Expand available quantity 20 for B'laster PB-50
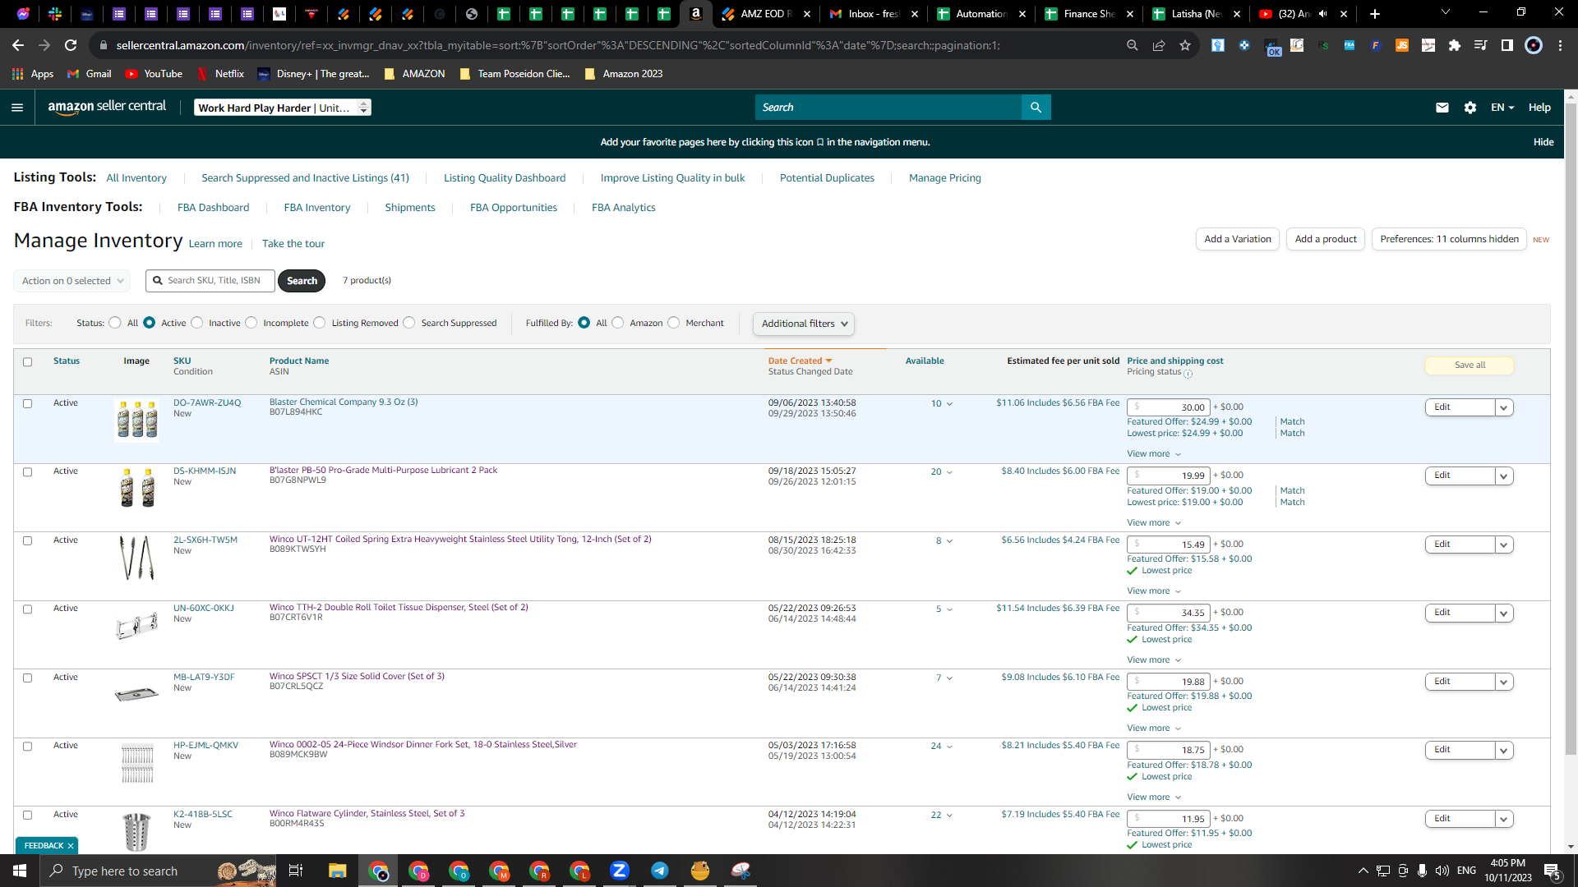 point(942,472)
